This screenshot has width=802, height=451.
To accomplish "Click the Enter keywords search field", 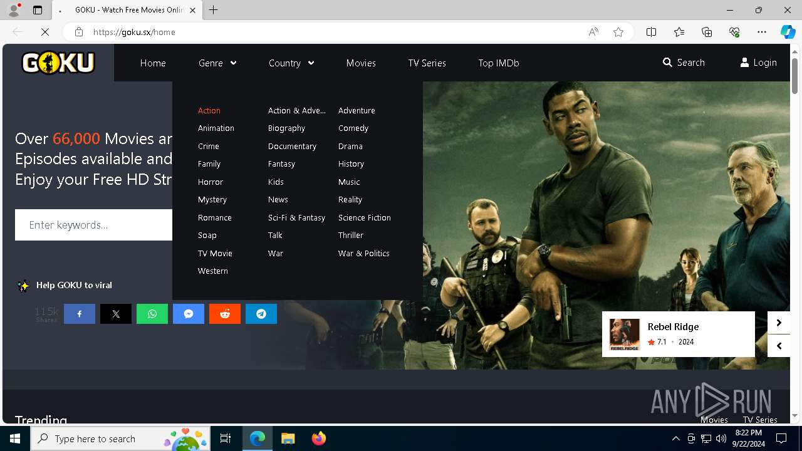I will tap(94, 225).
